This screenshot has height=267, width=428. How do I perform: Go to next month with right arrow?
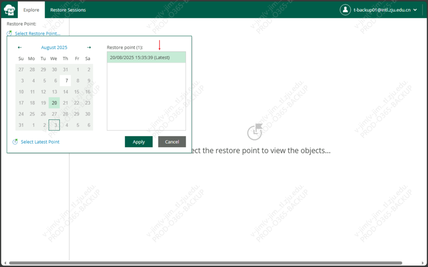point(89,48)
